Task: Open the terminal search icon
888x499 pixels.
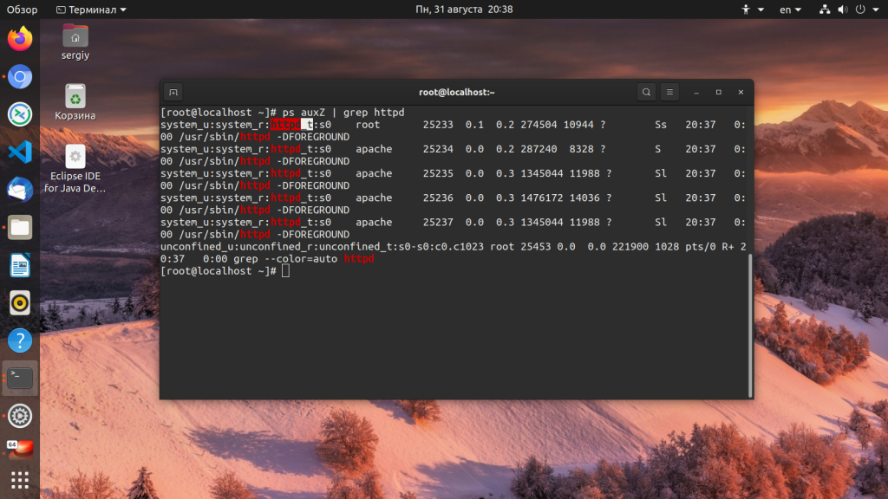Action: (x=646, y=92)
